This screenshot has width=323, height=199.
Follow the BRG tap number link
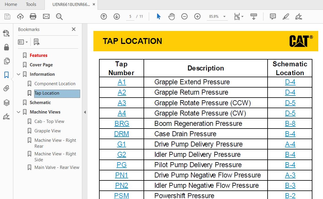[x=122, y=124]
